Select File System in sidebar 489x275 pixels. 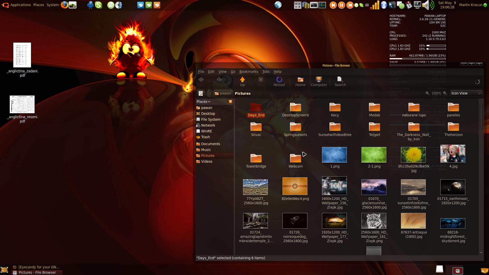(214, 119)
